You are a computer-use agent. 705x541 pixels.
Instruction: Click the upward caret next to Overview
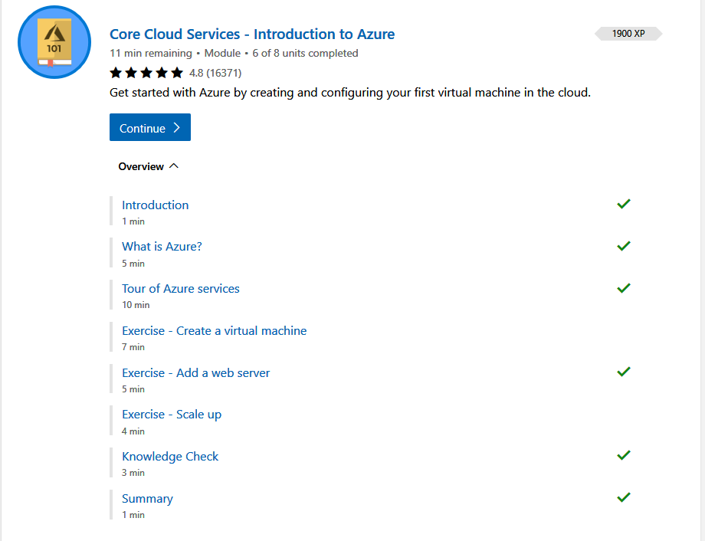[173, 166]
